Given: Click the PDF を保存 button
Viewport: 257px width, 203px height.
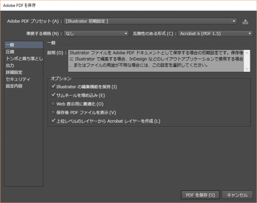Looking at the screenshot, I should click(x=200, y=195).
